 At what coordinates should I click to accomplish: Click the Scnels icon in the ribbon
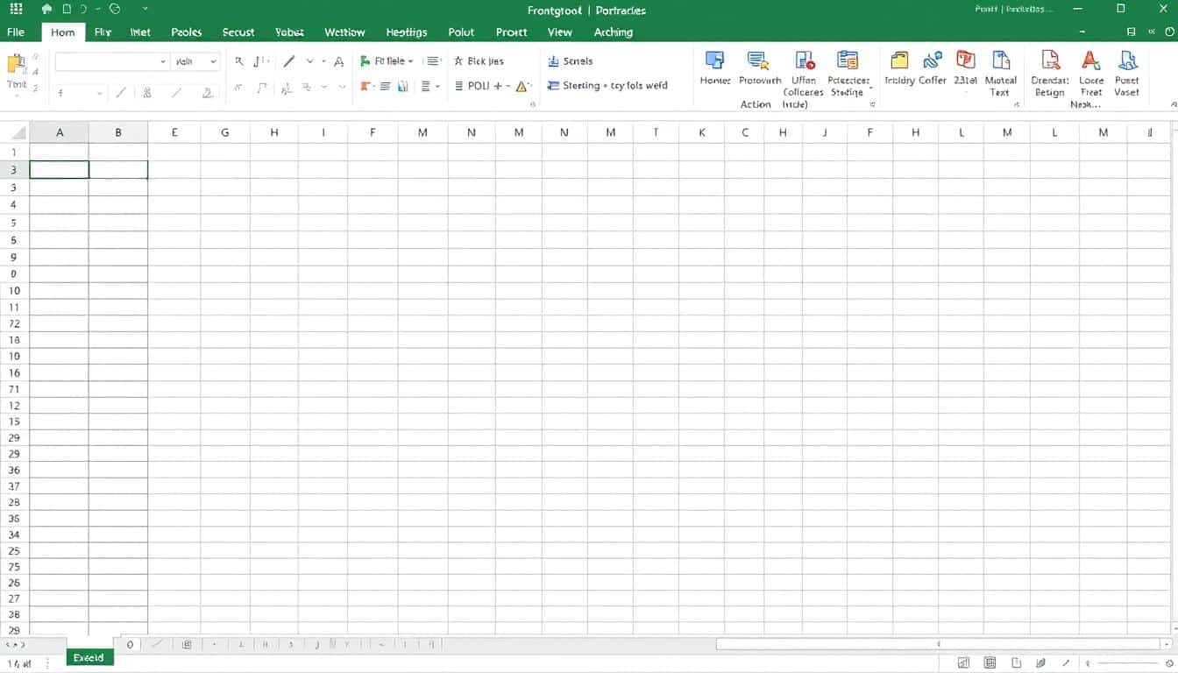pyautogui.click(x=554, y=61)
